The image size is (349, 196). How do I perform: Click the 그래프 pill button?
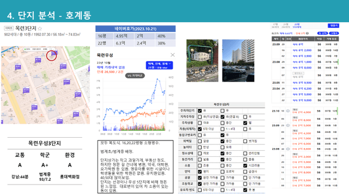334,33
